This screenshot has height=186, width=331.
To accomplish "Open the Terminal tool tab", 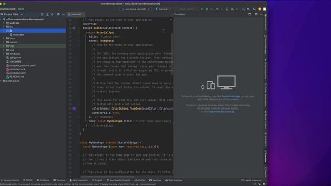I will (59, 180).
